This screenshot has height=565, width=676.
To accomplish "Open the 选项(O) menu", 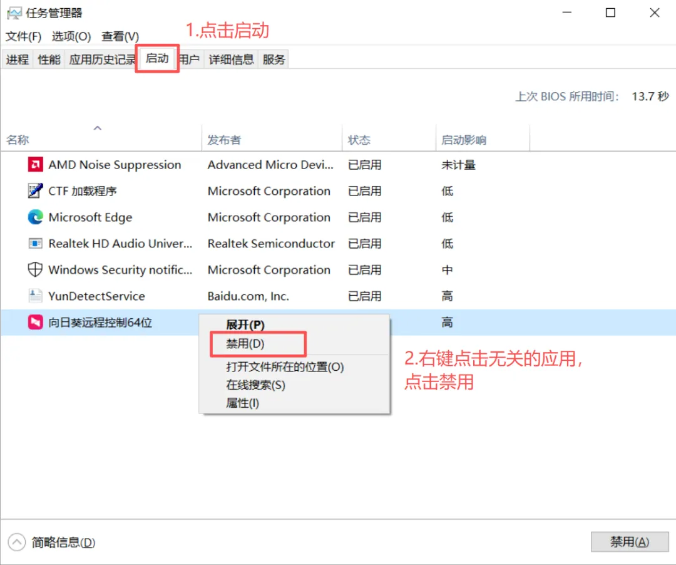I will pyautogui.click(x=71, y=36).
